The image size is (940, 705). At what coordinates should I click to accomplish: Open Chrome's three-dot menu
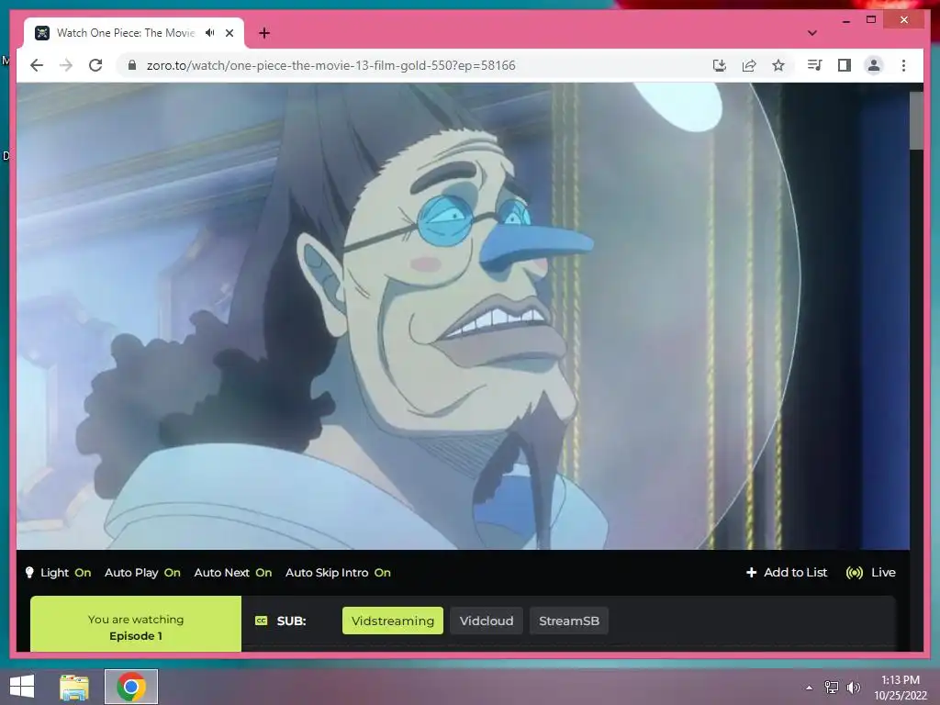click(x=903, y=65)
